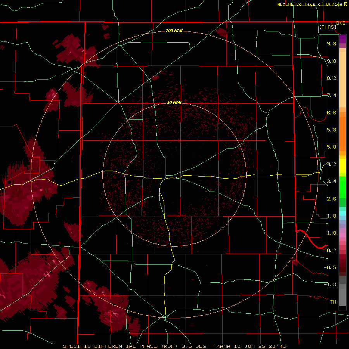Click the 8.2 scale value

[x=332, y=78]
